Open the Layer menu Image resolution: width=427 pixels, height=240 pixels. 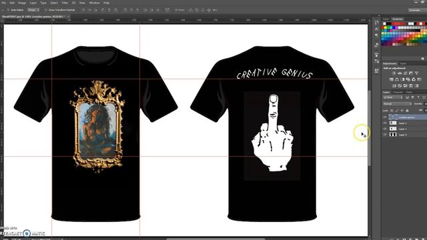pos(33,3)
